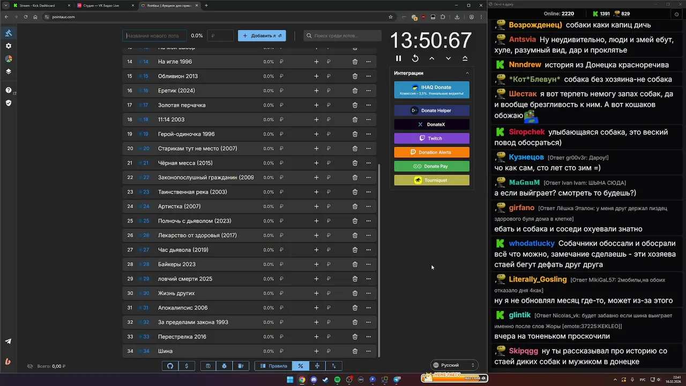This screenshot has height=386, width=686.
Task: Focus the lot search field
Action: click(342, 35)
